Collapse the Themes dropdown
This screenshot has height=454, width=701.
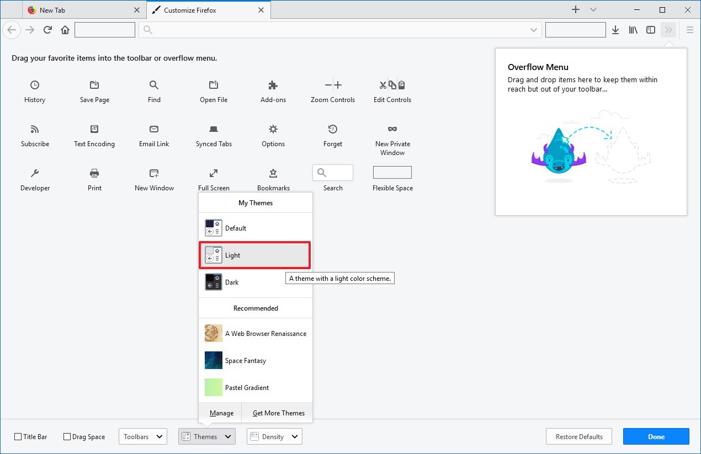point(206,436)
